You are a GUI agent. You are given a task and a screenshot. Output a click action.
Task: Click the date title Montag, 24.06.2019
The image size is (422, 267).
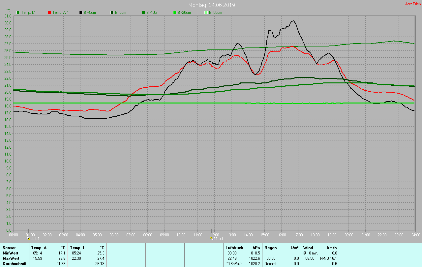click(x=212, y=5)
